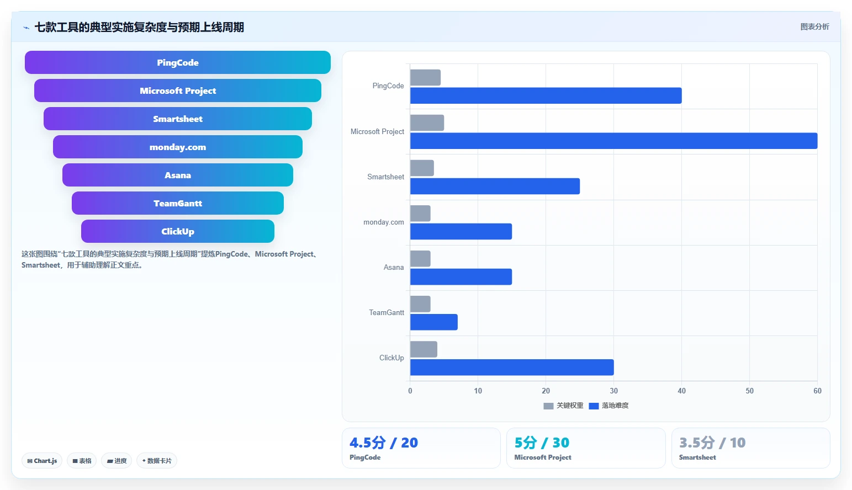The height and width of the screenshot is (490, 852).
Task: Click the ClickUp y-axis label in chart
Action: click(391, 358)
